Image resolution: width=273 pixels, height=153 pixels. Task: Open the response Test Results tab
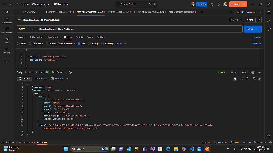coord(58,72)
